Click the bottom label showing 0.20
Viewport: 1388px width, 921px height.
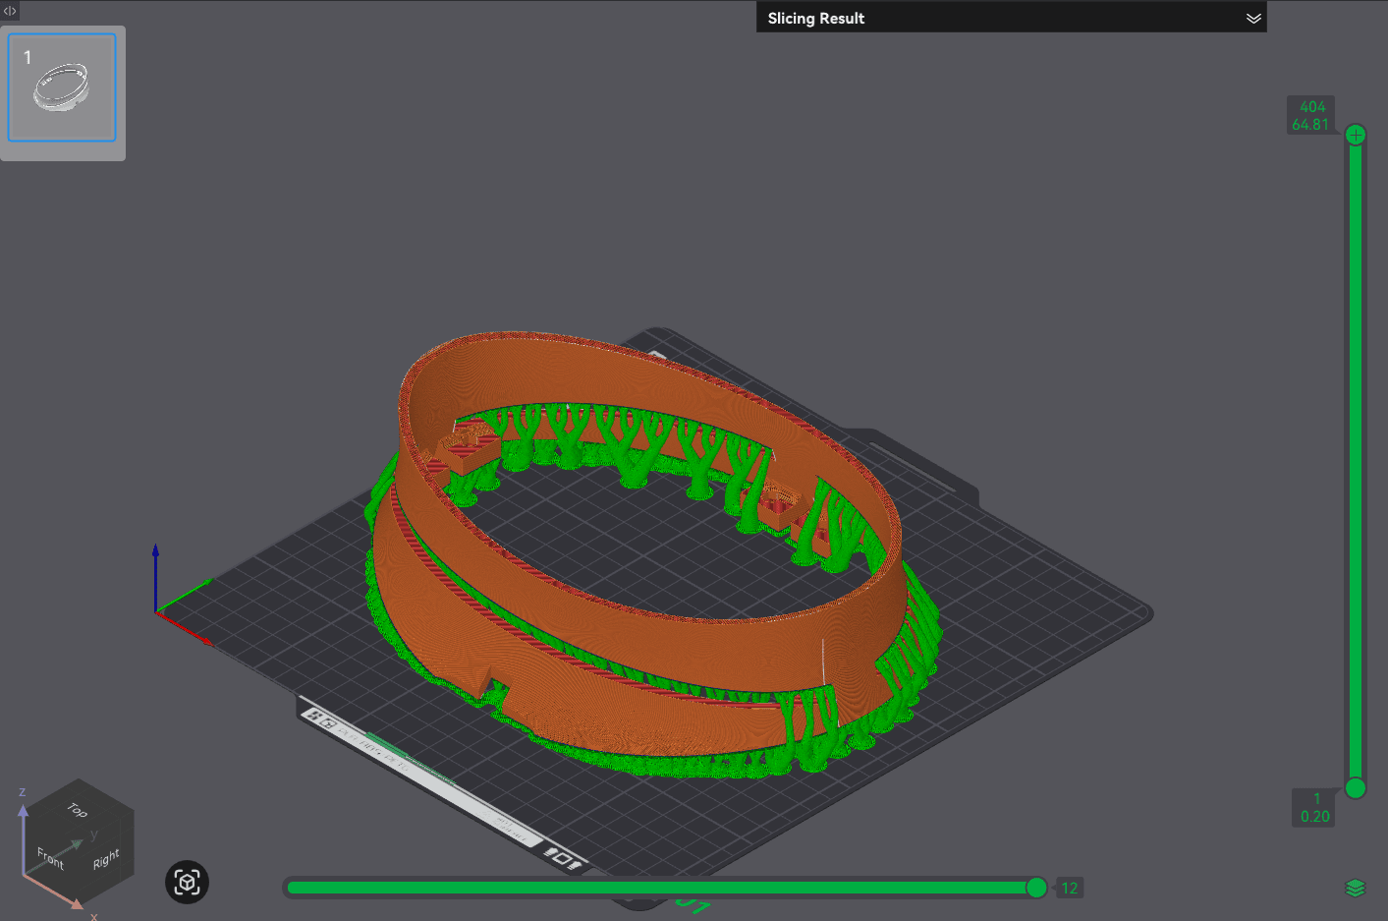click(x=1313, y=816)
